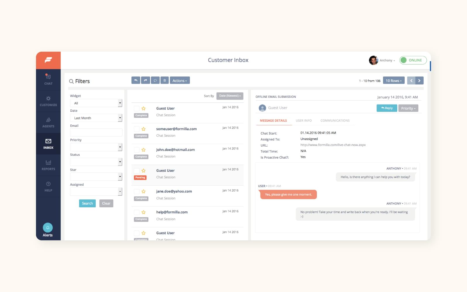The height and width of the screenshot is (292, 467).
Task: Click the reply arrow toolbar icon
Action: (136, 80)
